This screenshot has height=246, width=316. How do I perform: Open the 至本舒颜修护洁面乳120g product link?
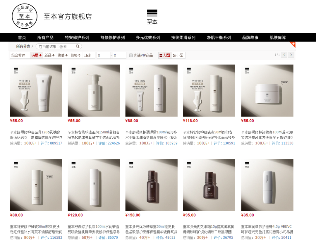pos(36,135)
